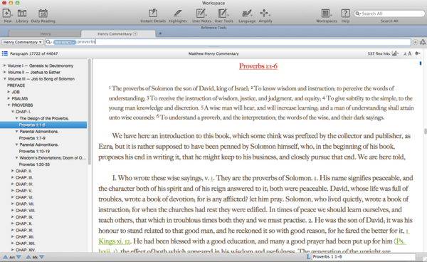Expand the PSALMS tree node
This screenshot has width=427, height=262.
click(9, 98)
